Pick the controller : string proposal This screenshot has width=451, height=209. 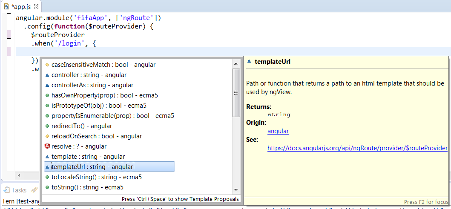[x=89, y=75]
